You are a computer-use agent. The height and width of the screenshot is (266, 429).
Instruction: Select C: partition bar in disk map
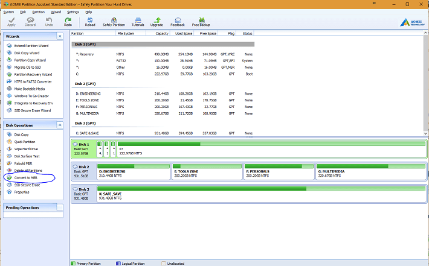(x=272, y=149)
